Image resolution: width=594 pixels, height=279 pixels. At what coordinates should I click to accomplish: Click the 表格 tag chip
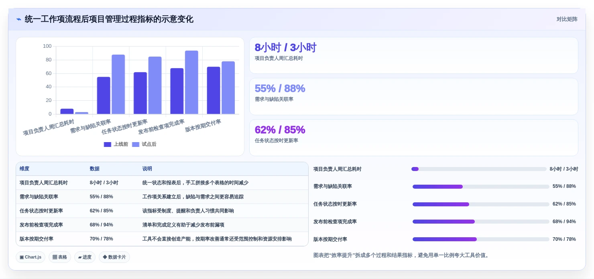pyautogui.click(x=60, y=257)
